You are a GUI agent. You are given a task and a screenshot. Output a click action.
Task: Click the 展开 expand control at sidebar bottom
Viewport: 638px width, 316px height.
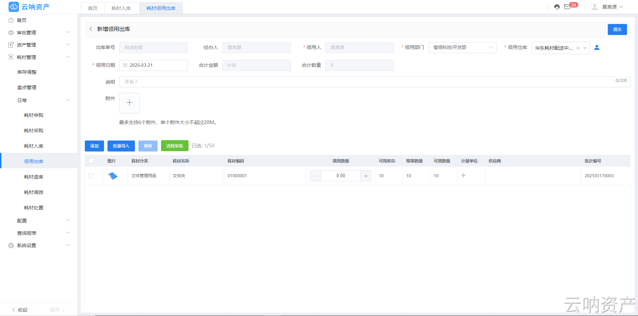[57, 310]
